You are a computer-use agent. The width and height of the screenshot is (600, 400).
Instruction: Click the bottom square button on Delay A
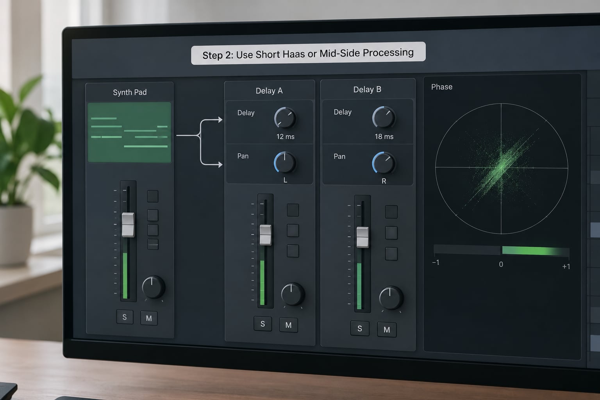tap(293, 251)
